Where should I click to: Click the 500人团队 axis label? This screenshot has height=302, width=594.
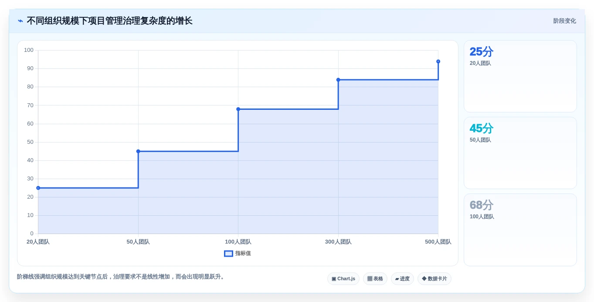pyautogui.click(x=438, y=242)
